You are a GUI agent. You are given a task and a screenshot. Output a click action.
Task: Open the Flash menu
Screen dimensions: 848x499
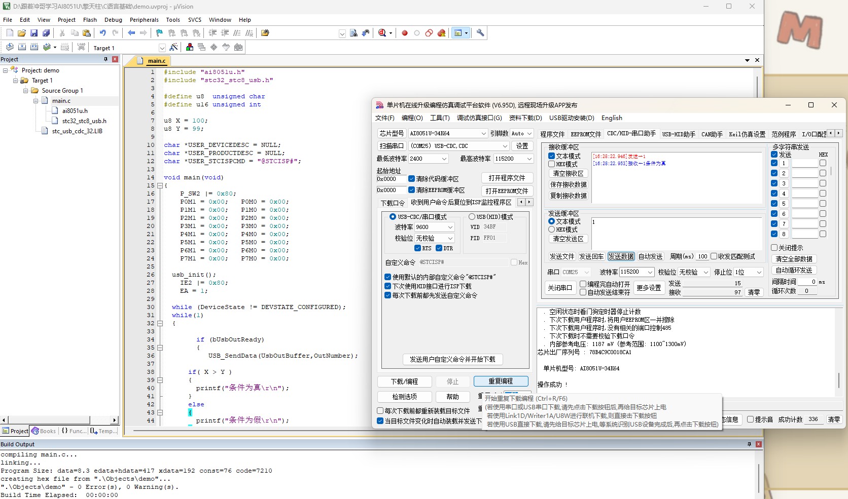[x=90, y=20]
